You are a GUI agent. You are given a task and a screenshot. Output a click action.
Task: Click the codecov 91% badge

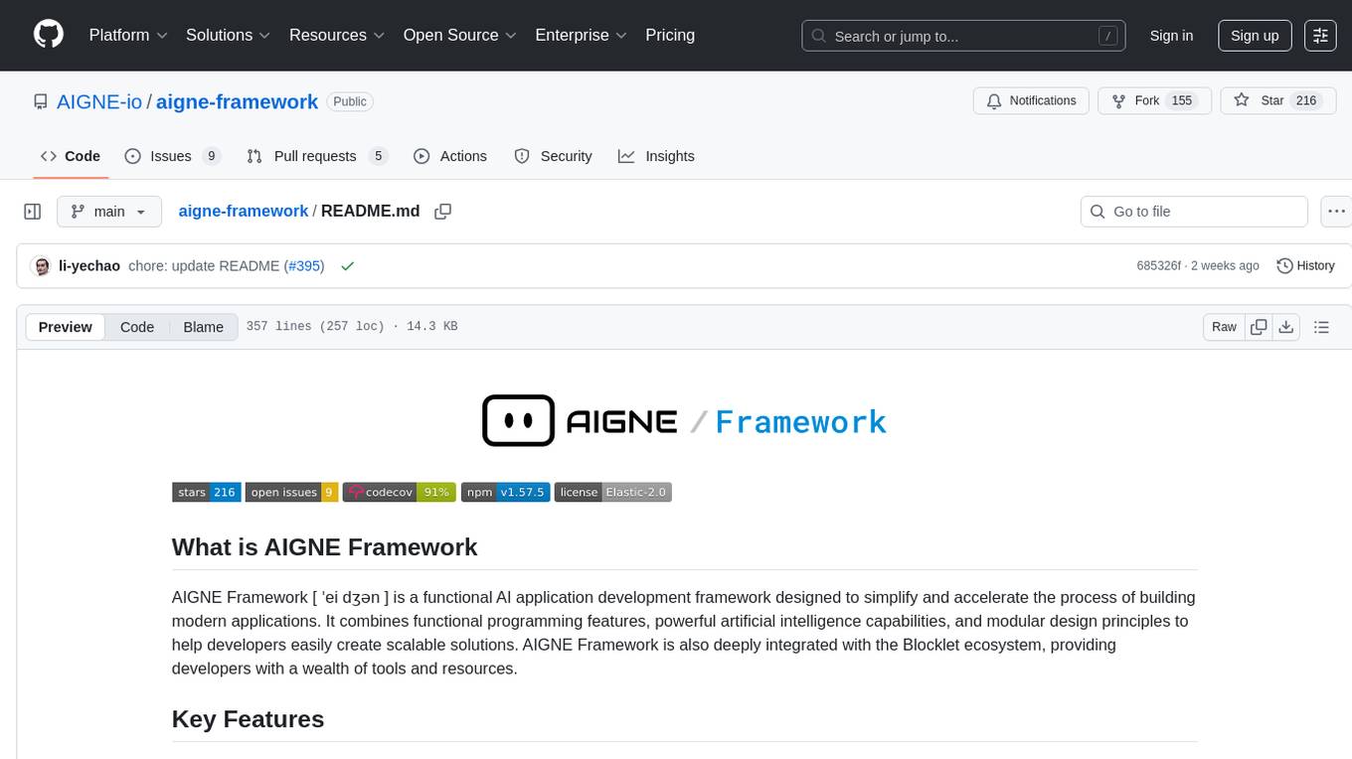pos(400,492)
